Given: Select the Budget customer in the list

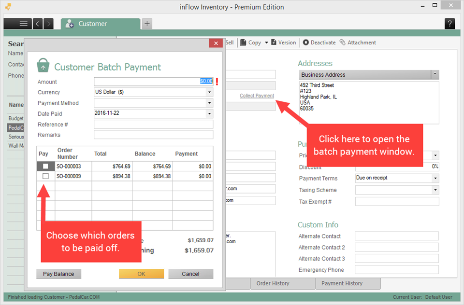Looking at the screenshot, I should (15, 118).
